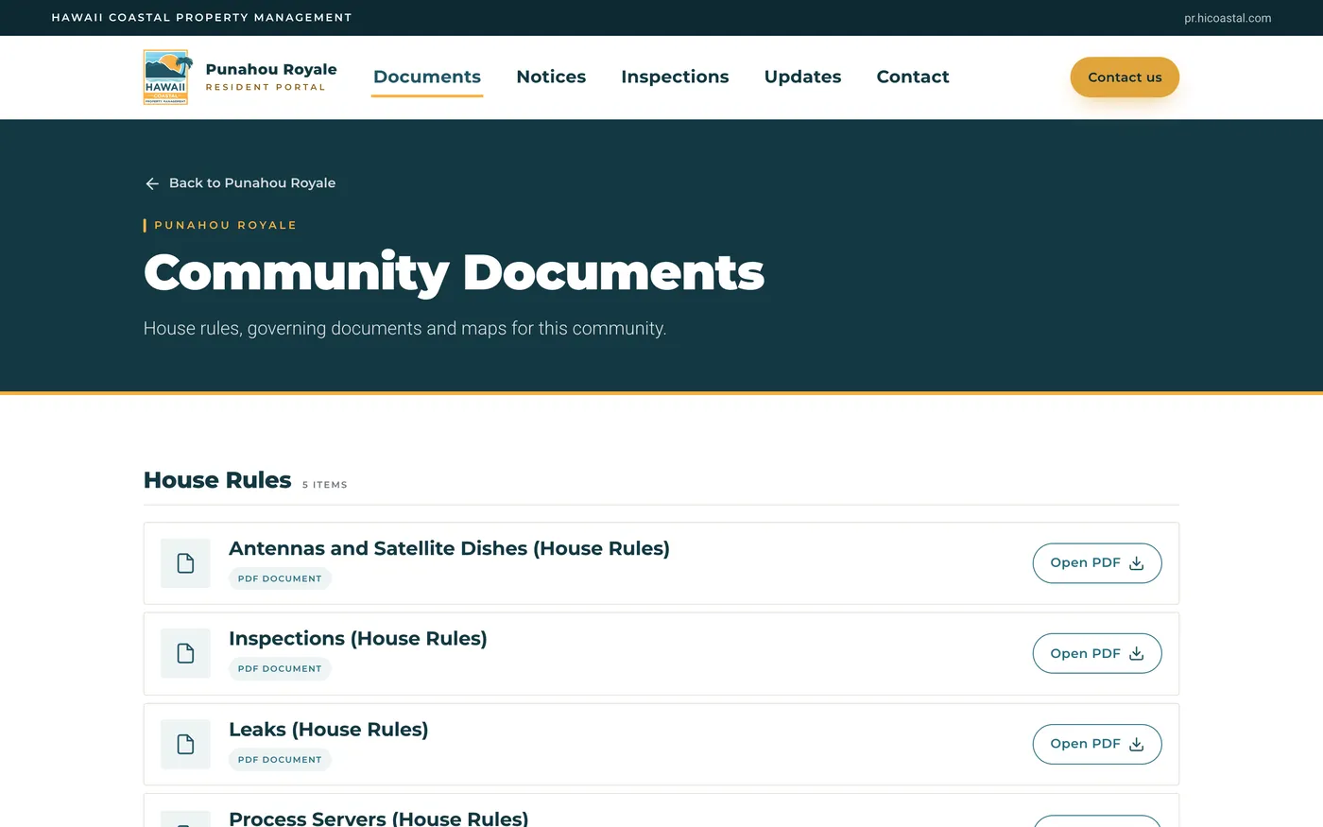The width and height of the screenshot is (1323, 827).
Task: Click the file icon for Leaks (House Rules)
Action: point(185,745)
